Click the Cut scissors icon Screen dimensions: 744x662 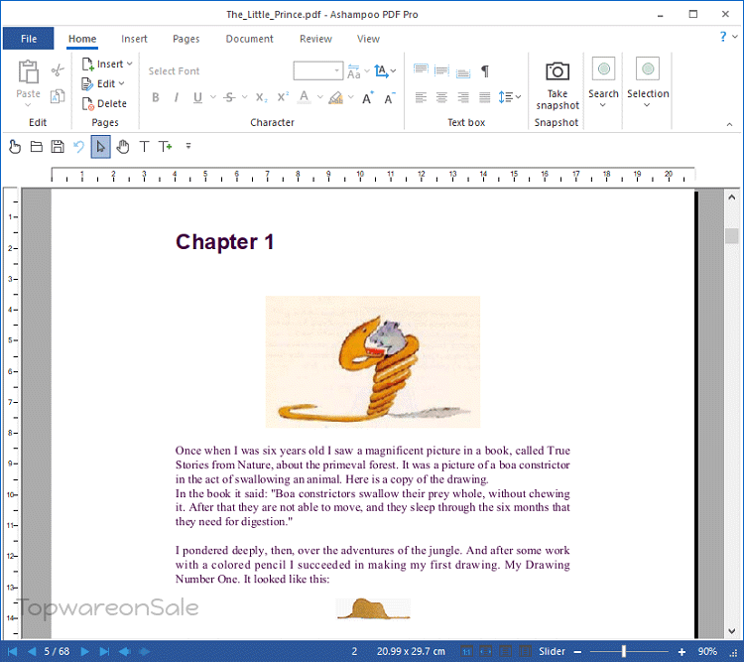point(58,70)
